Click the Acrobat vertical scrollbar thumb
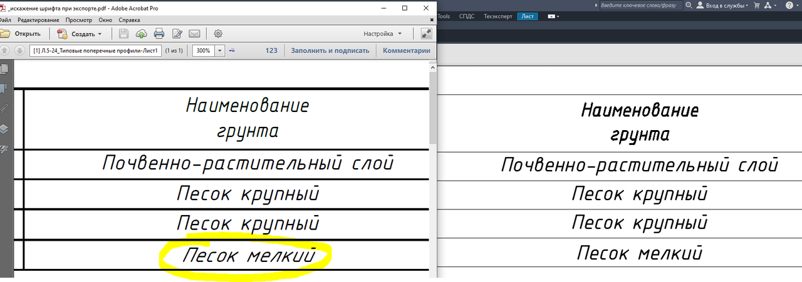802x282 pixels. pos(433,108)
